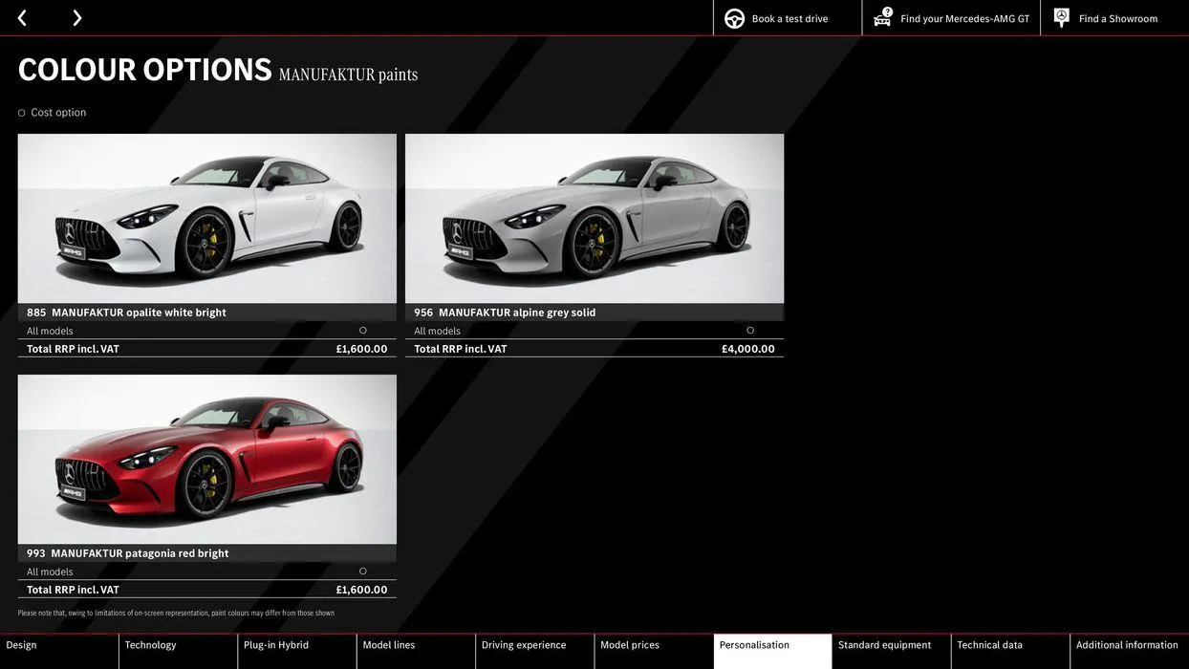Open the Model lines tab
1189x669 pixels.
pos(416,651)
